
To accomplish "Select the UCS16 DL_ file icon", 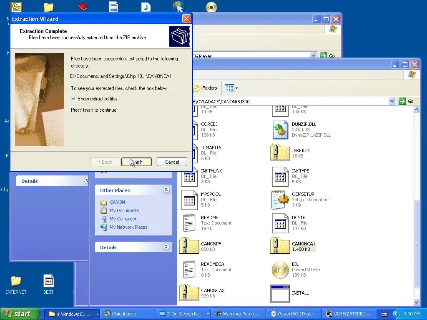I will click(280, 223).
